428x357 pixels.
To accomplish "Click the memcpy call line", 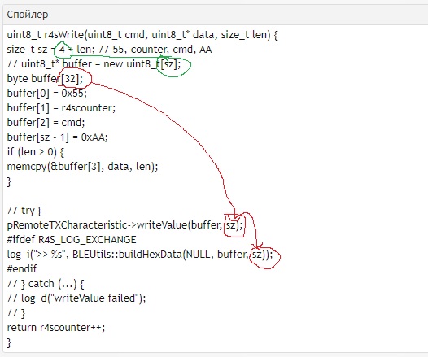I will (x=82, y=167).
